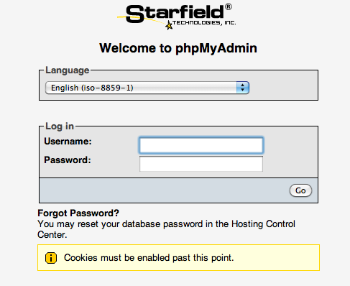Click the Log in fieldset legend
Screen dimensions: 350x286
pos(60,126)
